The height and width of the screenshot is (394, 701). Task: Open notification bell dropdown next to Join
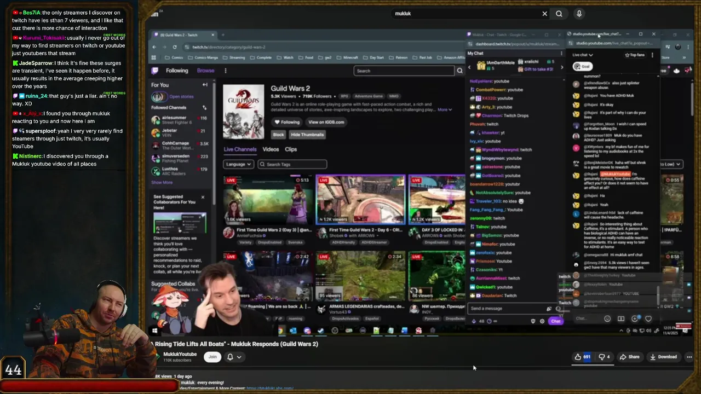(234, 357)
